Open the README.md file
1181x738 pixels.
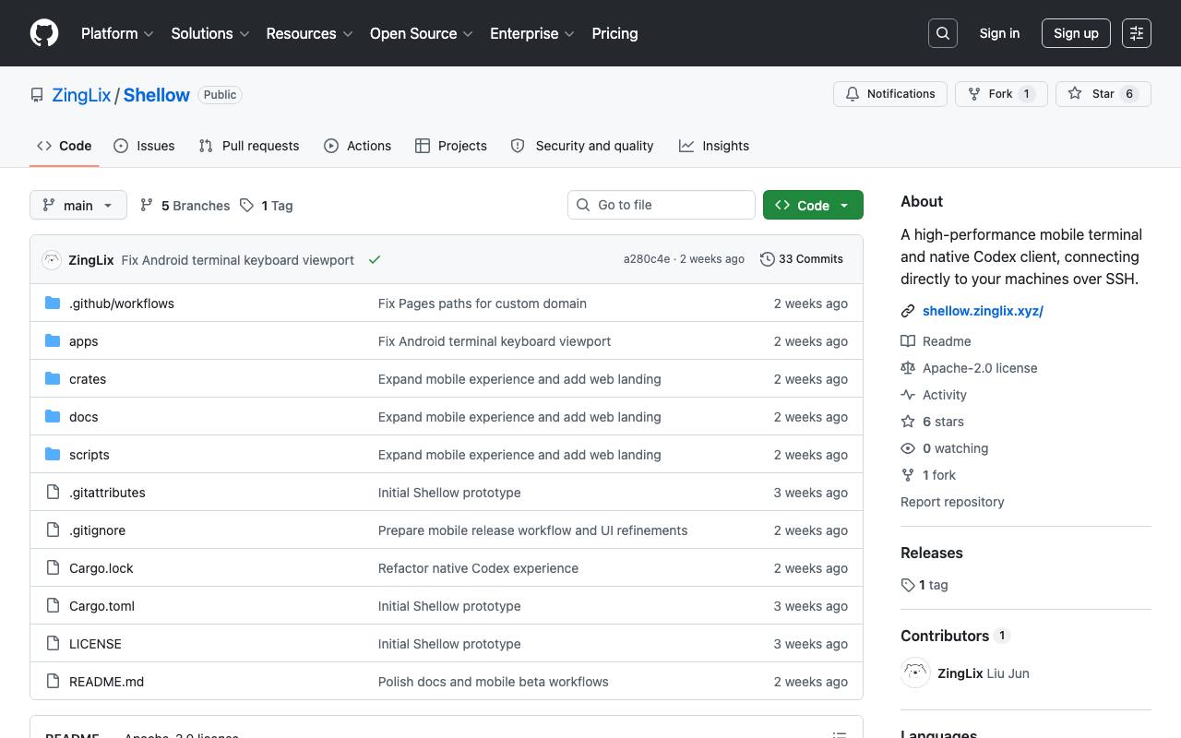(106, 682)
